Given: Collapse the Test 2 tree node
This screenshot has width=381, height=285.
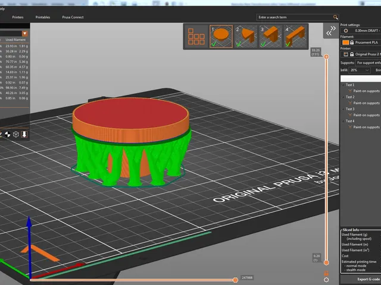Looking at the screenshot, I should coord(343,97).
